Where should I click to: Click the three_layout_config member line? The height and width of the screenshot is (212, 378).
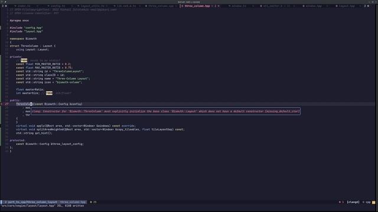[x=50, y=144]
